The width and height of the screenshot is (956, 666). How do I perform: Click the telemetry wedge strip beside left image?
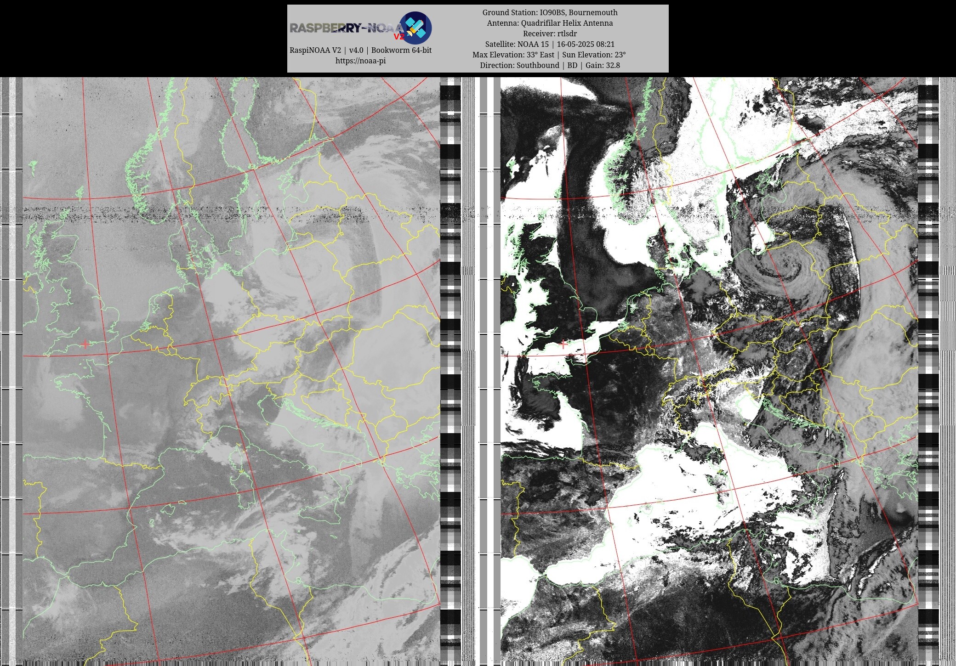point(450,371)
